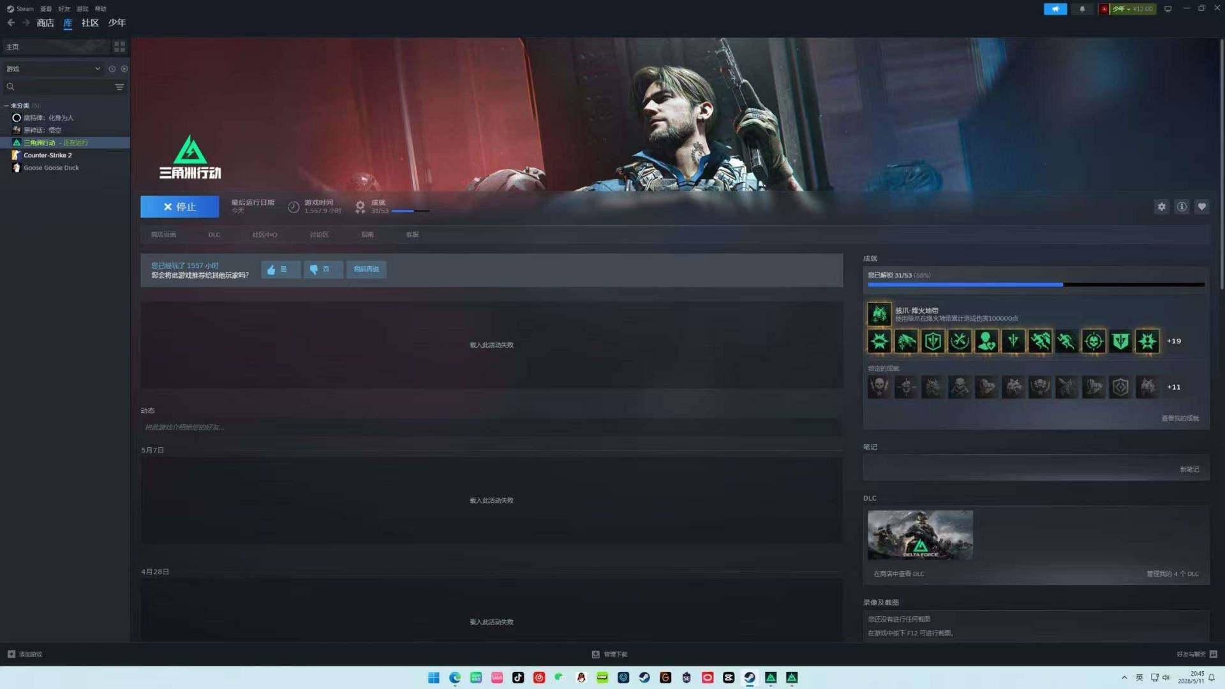Open the 少年 profile tab
Image resolution: width=1225 pixels, height=689 pixels.
[x=117, y=23]
